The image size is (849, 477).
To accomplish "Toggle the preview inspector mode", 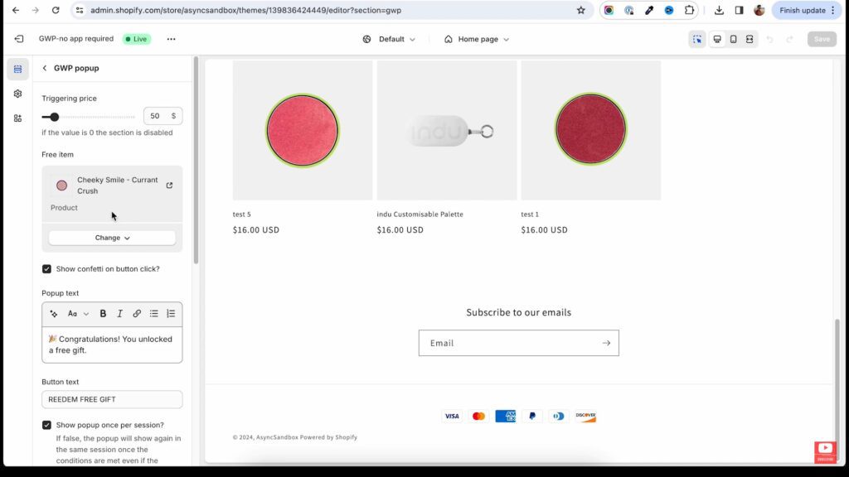I will pyautogui.click(x=696, y=39).
